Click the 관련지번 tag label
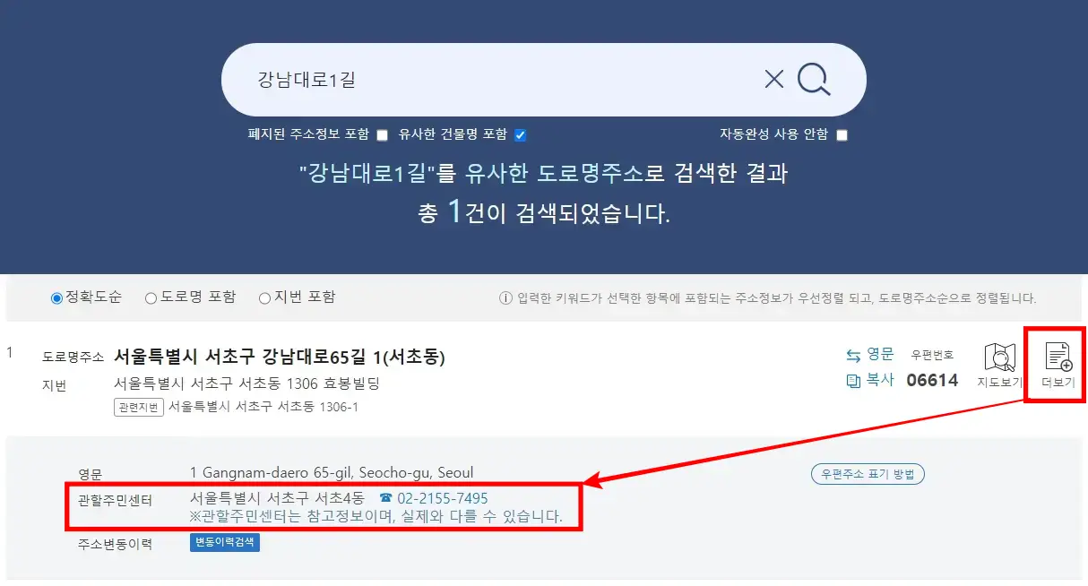The image size is (1088, 586). 139,407
